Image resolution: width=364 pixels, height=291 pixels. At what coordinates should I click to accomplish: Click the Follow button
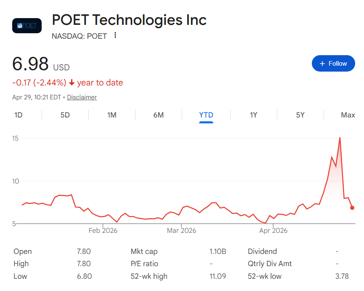(333, 63)
